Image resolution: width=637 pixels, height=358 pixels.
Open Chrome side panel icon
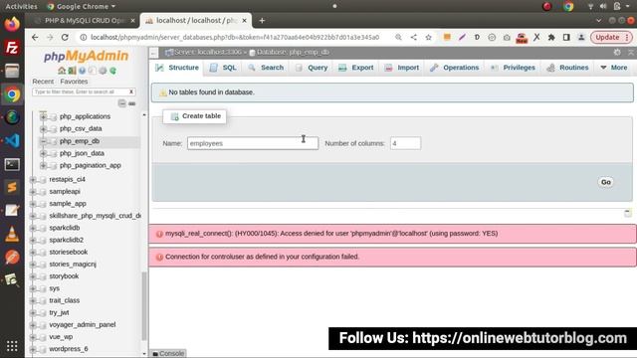566,38
